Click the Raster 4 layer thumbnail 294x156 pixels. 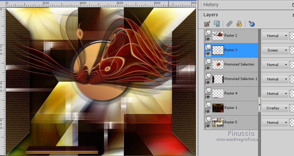coord(218,93)
